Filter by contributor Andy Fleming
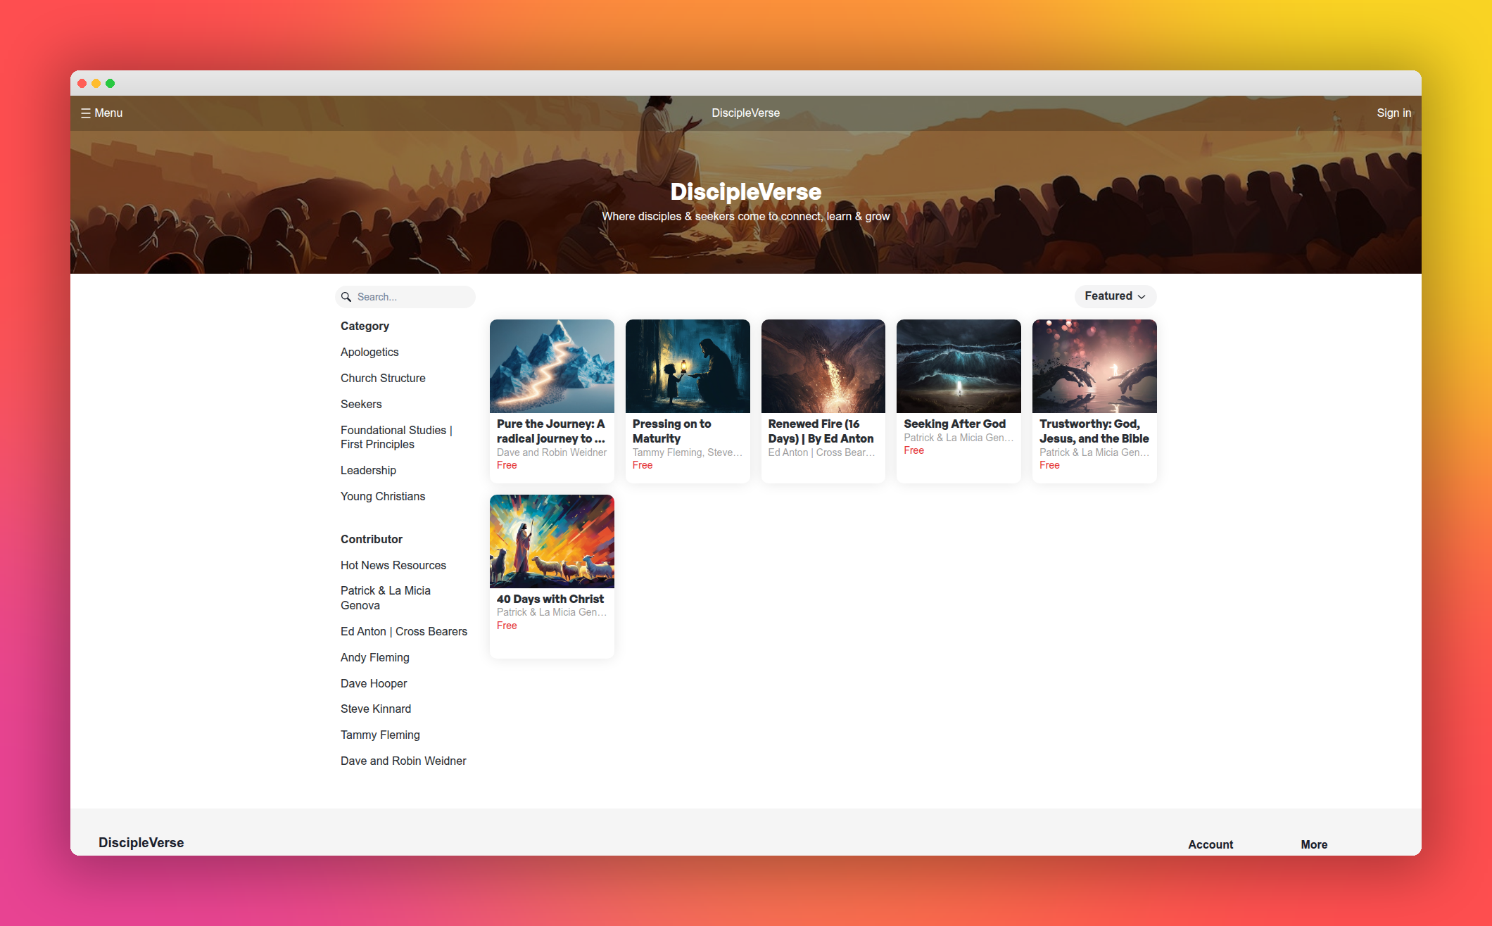 (375, 657)
